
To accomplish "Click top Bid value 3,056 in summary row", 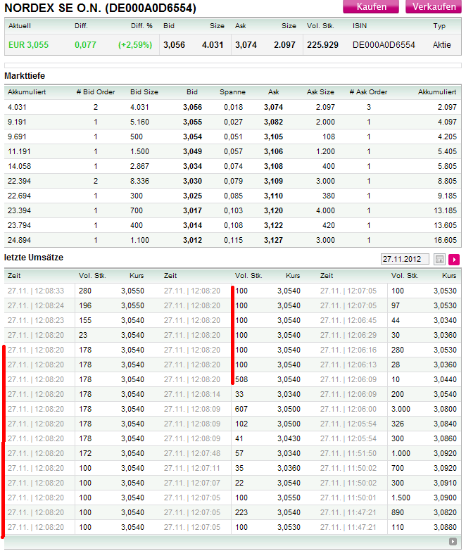I will pyautogui.click(x=174, y=45).
